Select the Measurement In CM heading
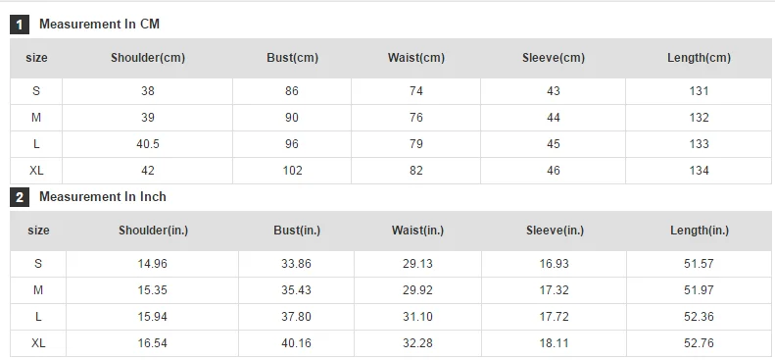 [99, 25]
